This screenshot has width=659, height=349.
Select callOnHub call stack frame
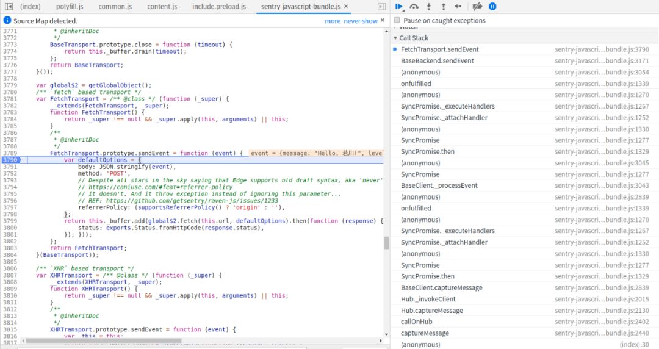(525, 322)
